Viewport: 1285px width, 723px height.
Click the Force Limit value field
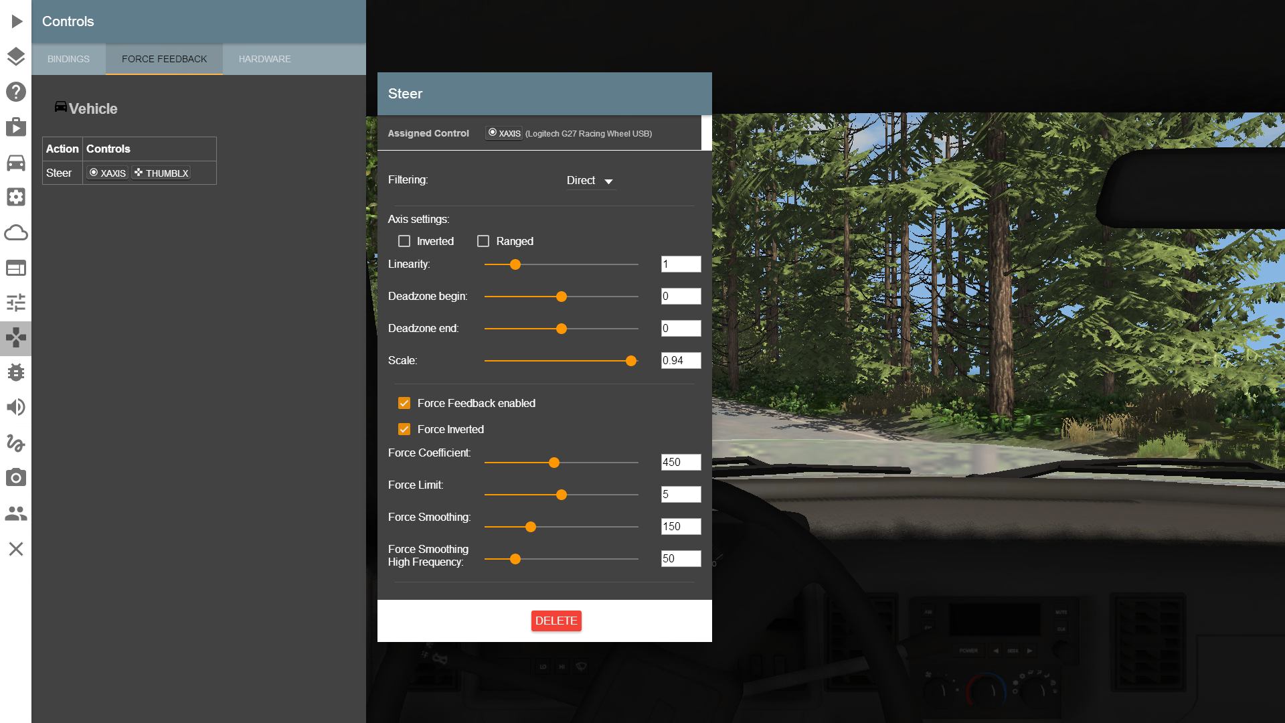(x=681, y=494)
